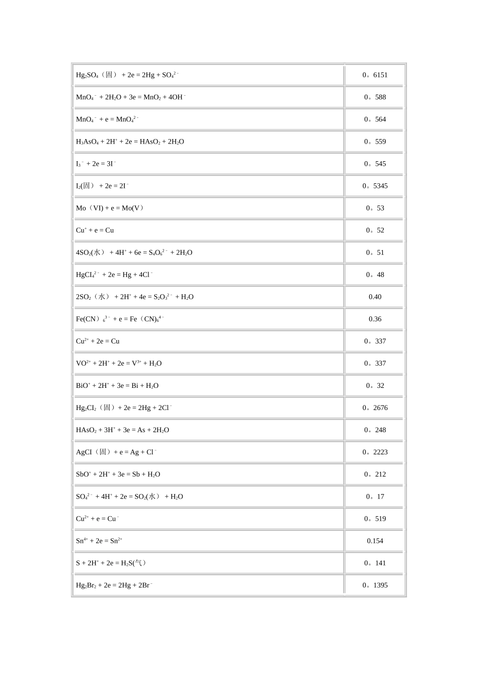478x677 pixels.
Task: Click the Fe(CN)6 ferricyanide equation
Action: tap(120, 319)
